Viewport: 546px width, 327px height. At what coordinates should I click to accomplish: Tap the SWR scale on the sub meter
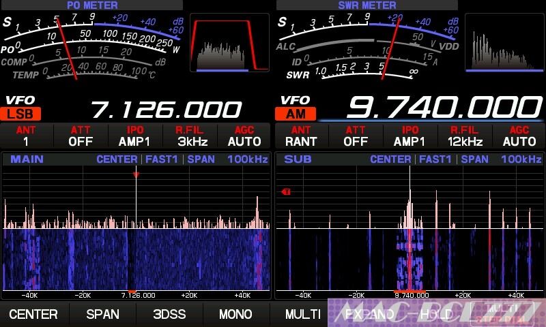point(351,72)
